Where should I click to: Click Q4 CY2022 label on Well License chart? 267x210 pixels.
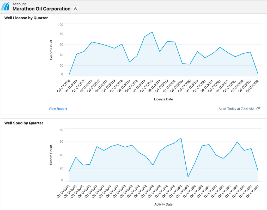[x=252, y=86]
